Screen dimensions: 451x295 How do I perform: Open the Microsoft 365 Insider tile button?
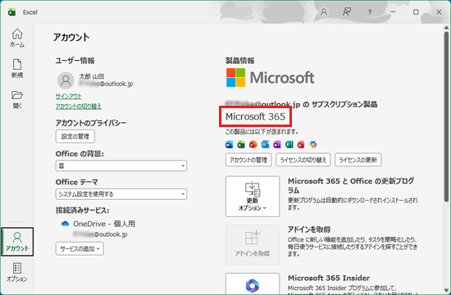tap(253, 284)
